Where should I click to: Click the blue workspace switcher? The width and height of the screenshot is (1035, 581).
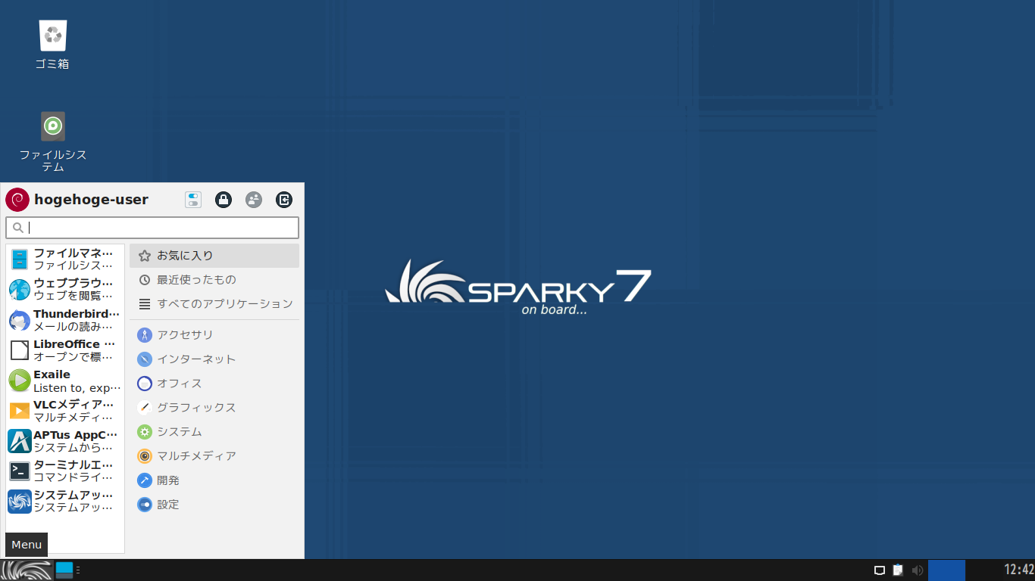[946, 570]
